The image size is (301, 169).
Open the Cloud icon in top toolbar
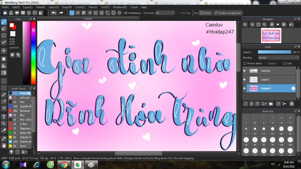pyautogui.click(x=5, y=13)
